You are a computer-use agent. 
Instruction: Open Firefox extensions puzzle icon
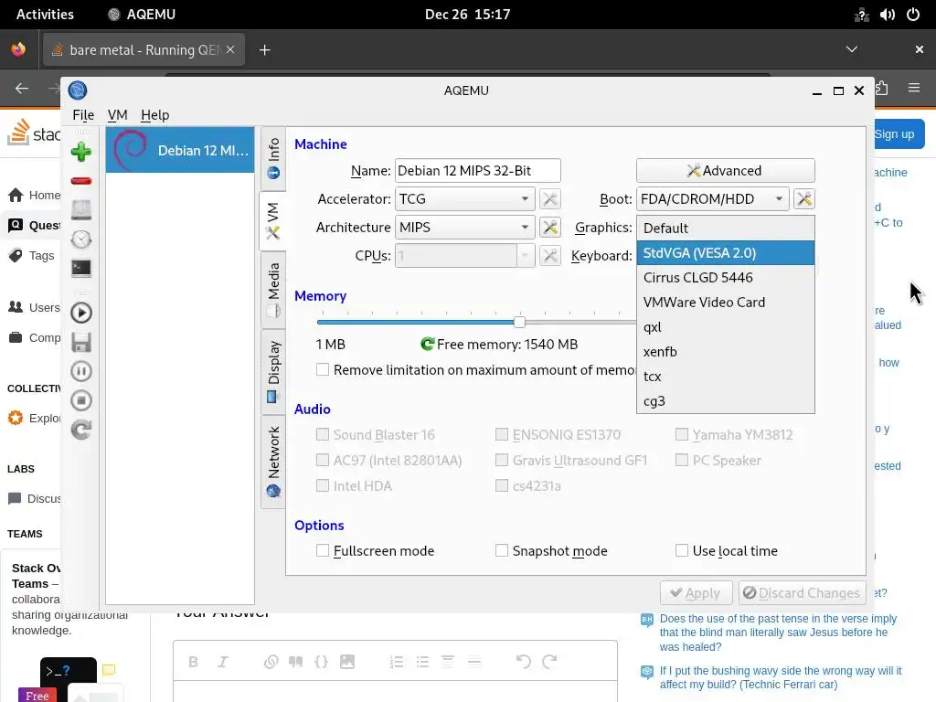point(882,89)
